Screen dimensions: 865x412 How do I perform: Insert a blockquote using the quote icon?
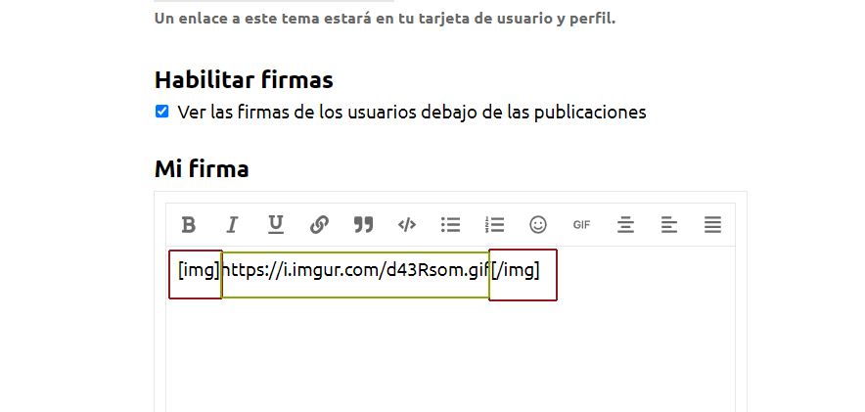(x=363, y=225)
